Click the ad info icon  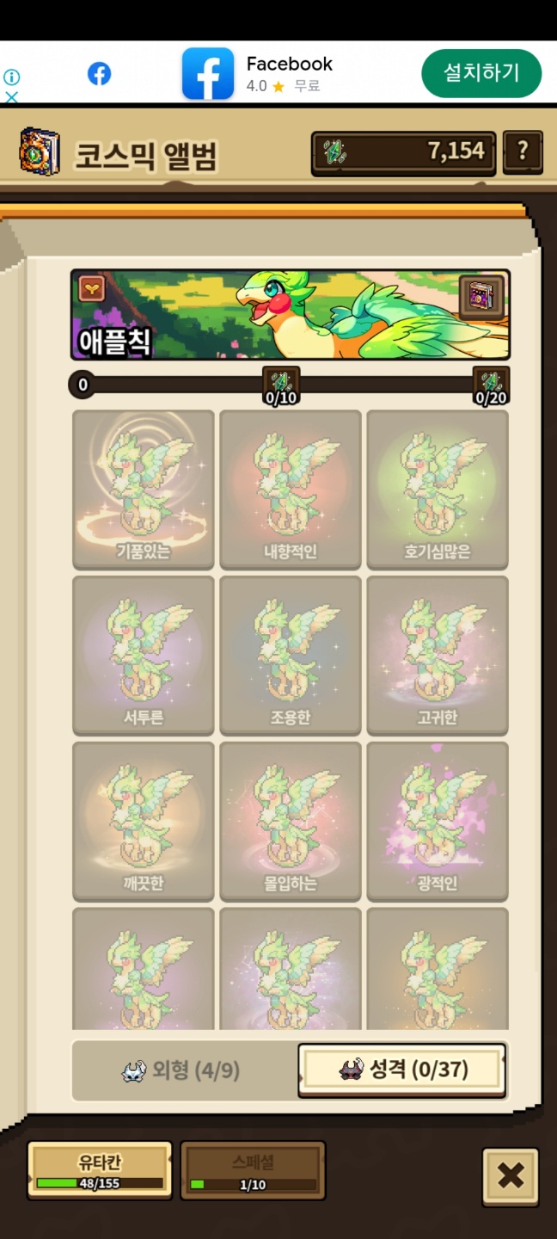tap(11, 77)
